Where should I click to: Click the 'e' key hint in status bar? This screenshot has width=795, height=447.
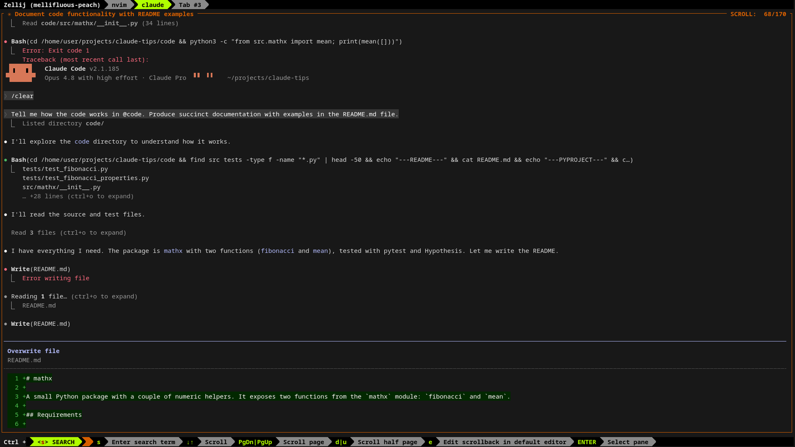(x=430, y=442)
